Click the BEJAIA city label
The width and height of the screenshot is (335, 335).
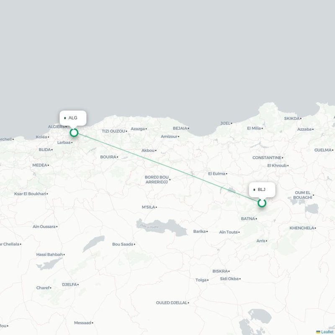(x=180, y=129)
